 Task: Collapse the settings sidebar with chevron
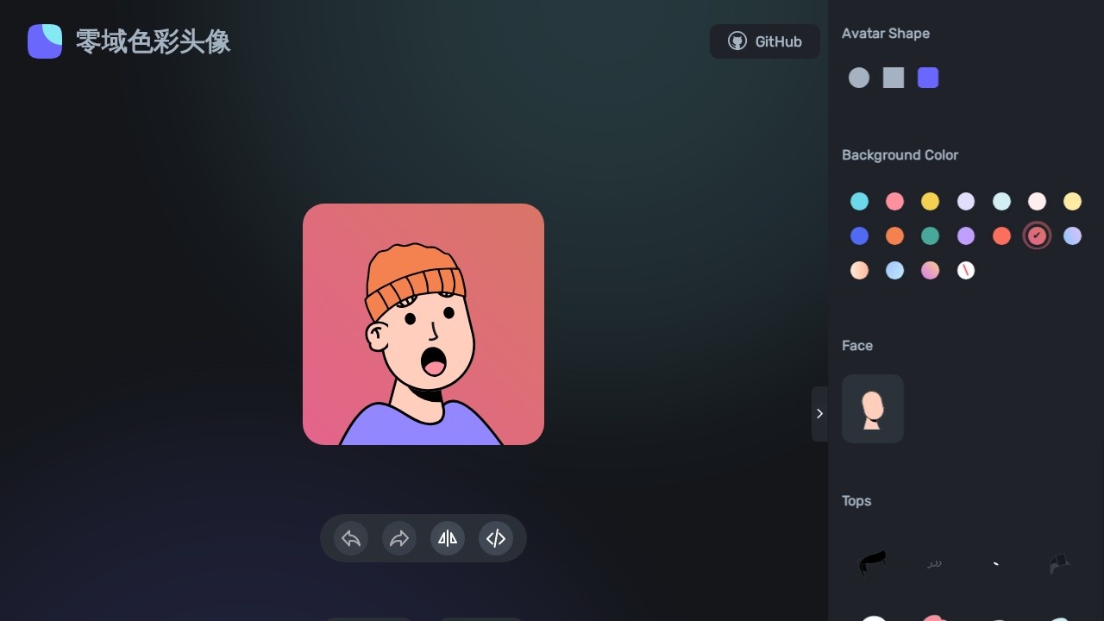click(819, 414)
